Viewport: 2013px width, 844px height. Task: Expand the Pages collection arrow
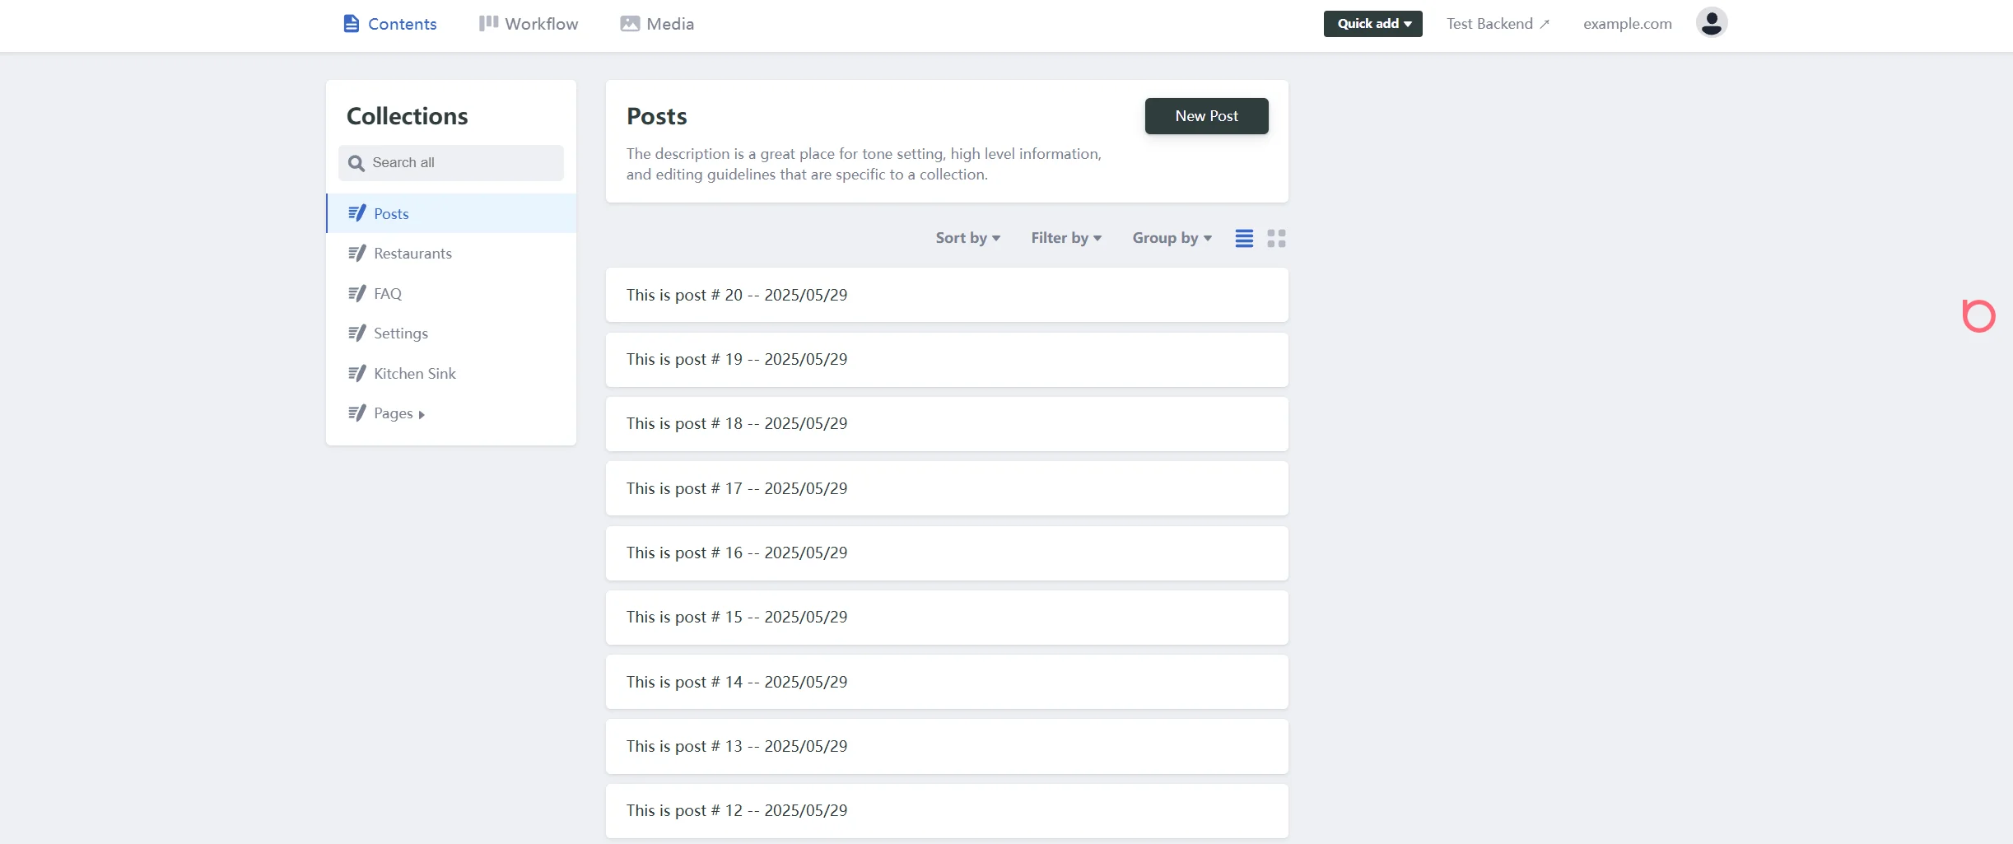coord(422,414)
